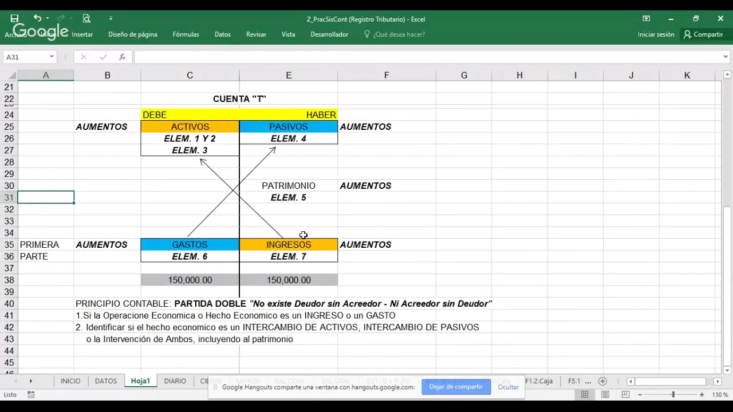Click the horizontal scrollbar right arrow
This screenshot has height=412, width=733.
[718, 381]
